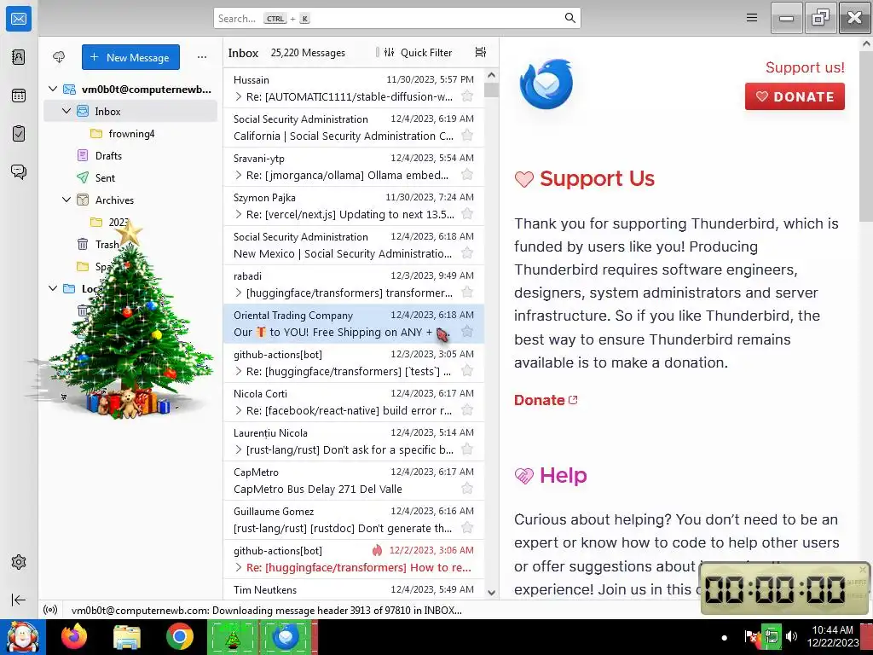Open folder pane options (three dots)

tap(201, 57)
